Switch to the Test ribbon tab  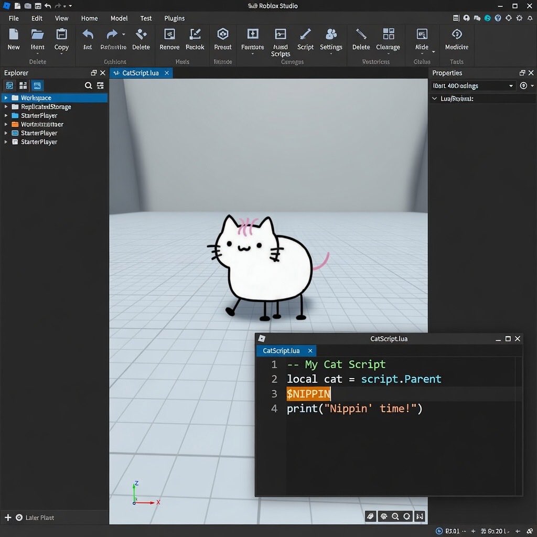click(x=146, y=18)
